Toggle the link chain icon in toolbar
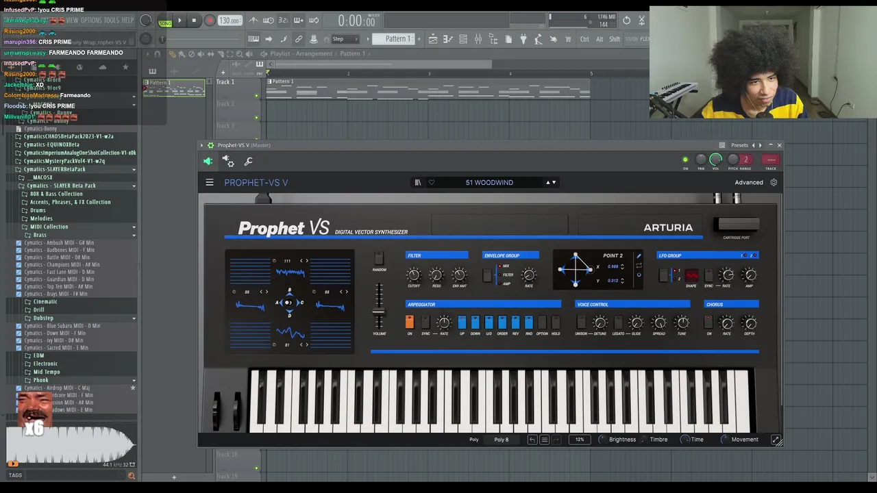 click(x=299, y=39)
